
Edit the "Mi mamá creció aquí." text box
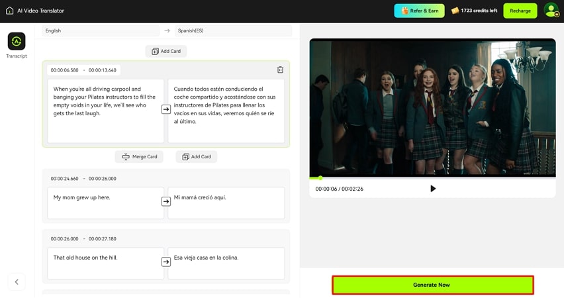coord(226,203)
